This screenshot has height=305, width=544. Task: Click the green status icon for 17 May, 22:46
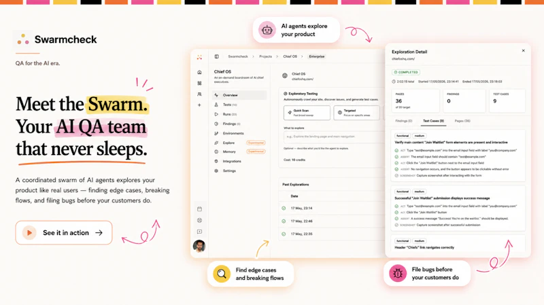tap(284, 221)
